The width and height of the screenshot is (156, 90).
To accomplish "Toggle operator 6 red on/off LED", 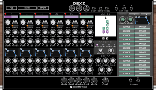I will [x=80, y=14].
